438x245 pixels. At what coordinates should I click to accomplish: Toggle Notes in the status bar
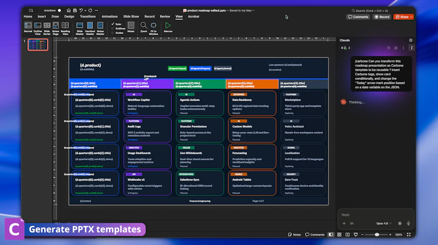[294, 235]
